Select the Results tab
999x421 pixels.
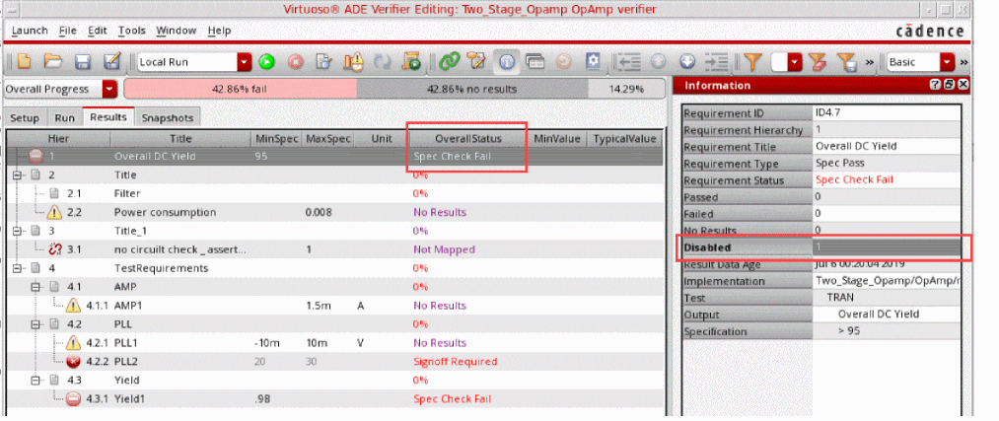(108, 116)
